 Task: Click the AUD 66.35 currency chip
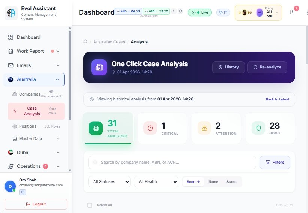(x=128, y=11)
